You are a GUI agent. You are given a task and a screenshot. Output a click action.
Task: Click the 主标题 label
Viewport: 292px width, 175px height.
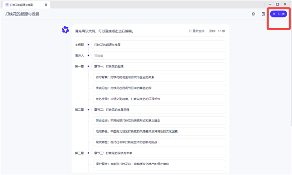pos(79,45)
